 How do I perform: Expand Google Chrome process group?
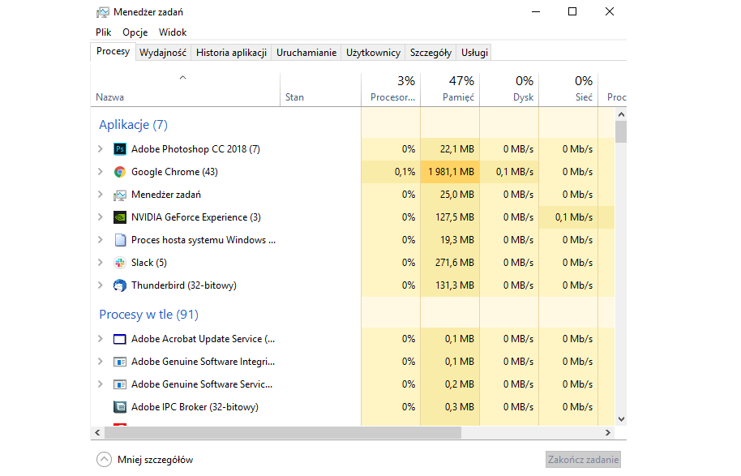[101, 172]
